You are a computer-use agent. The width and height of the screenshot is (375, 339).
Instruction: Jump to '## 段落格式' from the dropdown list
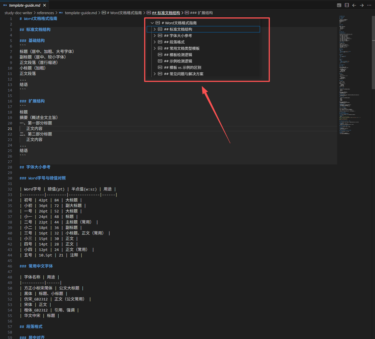point(203,42)
